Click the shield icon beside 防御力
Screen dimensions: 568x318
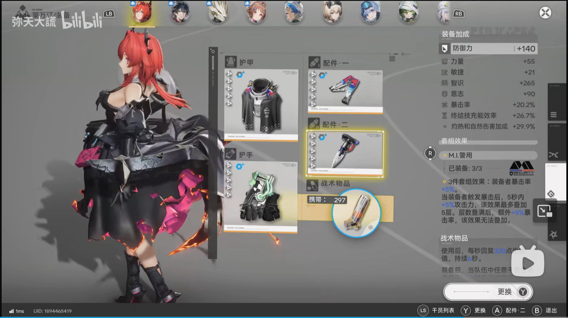point(445,49)
